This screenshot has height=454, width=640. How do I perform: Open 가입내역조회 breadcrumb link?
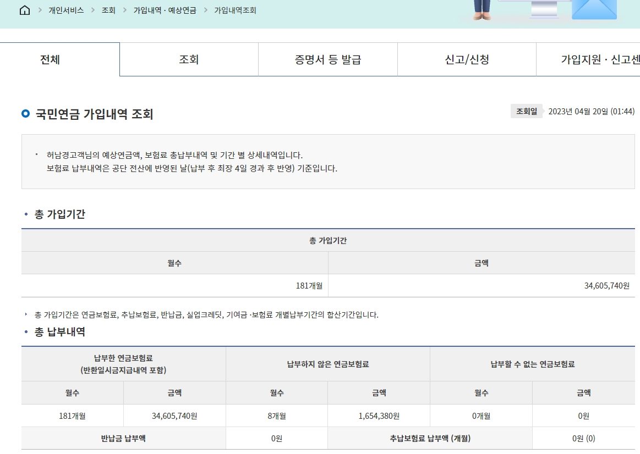tap(235, 10)
